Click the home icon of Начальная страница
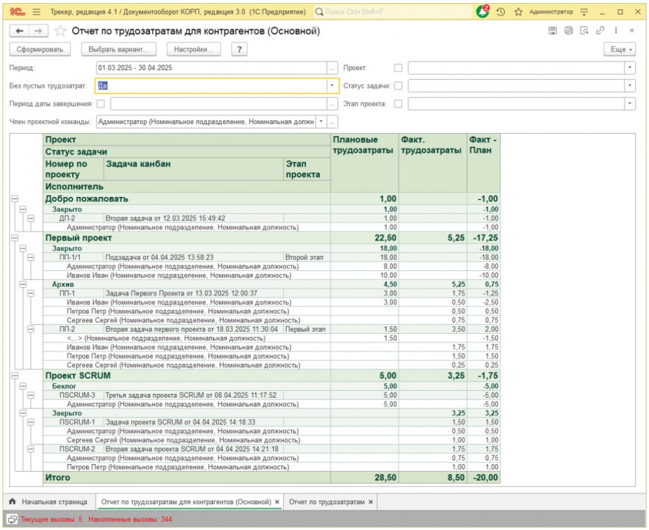The image size is (649, 530). [13, 502]
